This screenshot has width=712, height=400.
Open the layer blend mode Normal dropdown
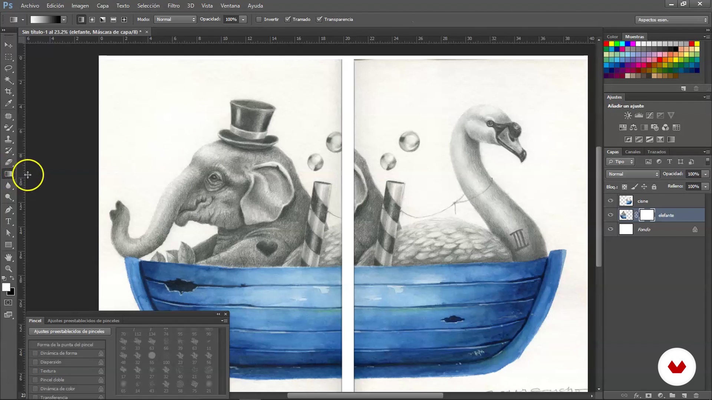click(x=633, y=174)
